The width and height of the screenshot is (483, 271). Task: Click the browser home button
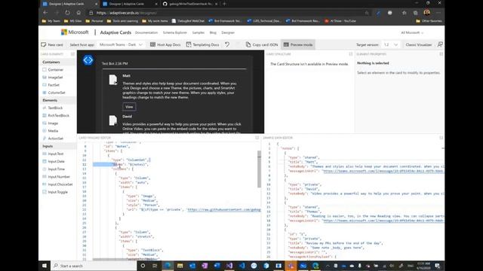coord(78,13)
